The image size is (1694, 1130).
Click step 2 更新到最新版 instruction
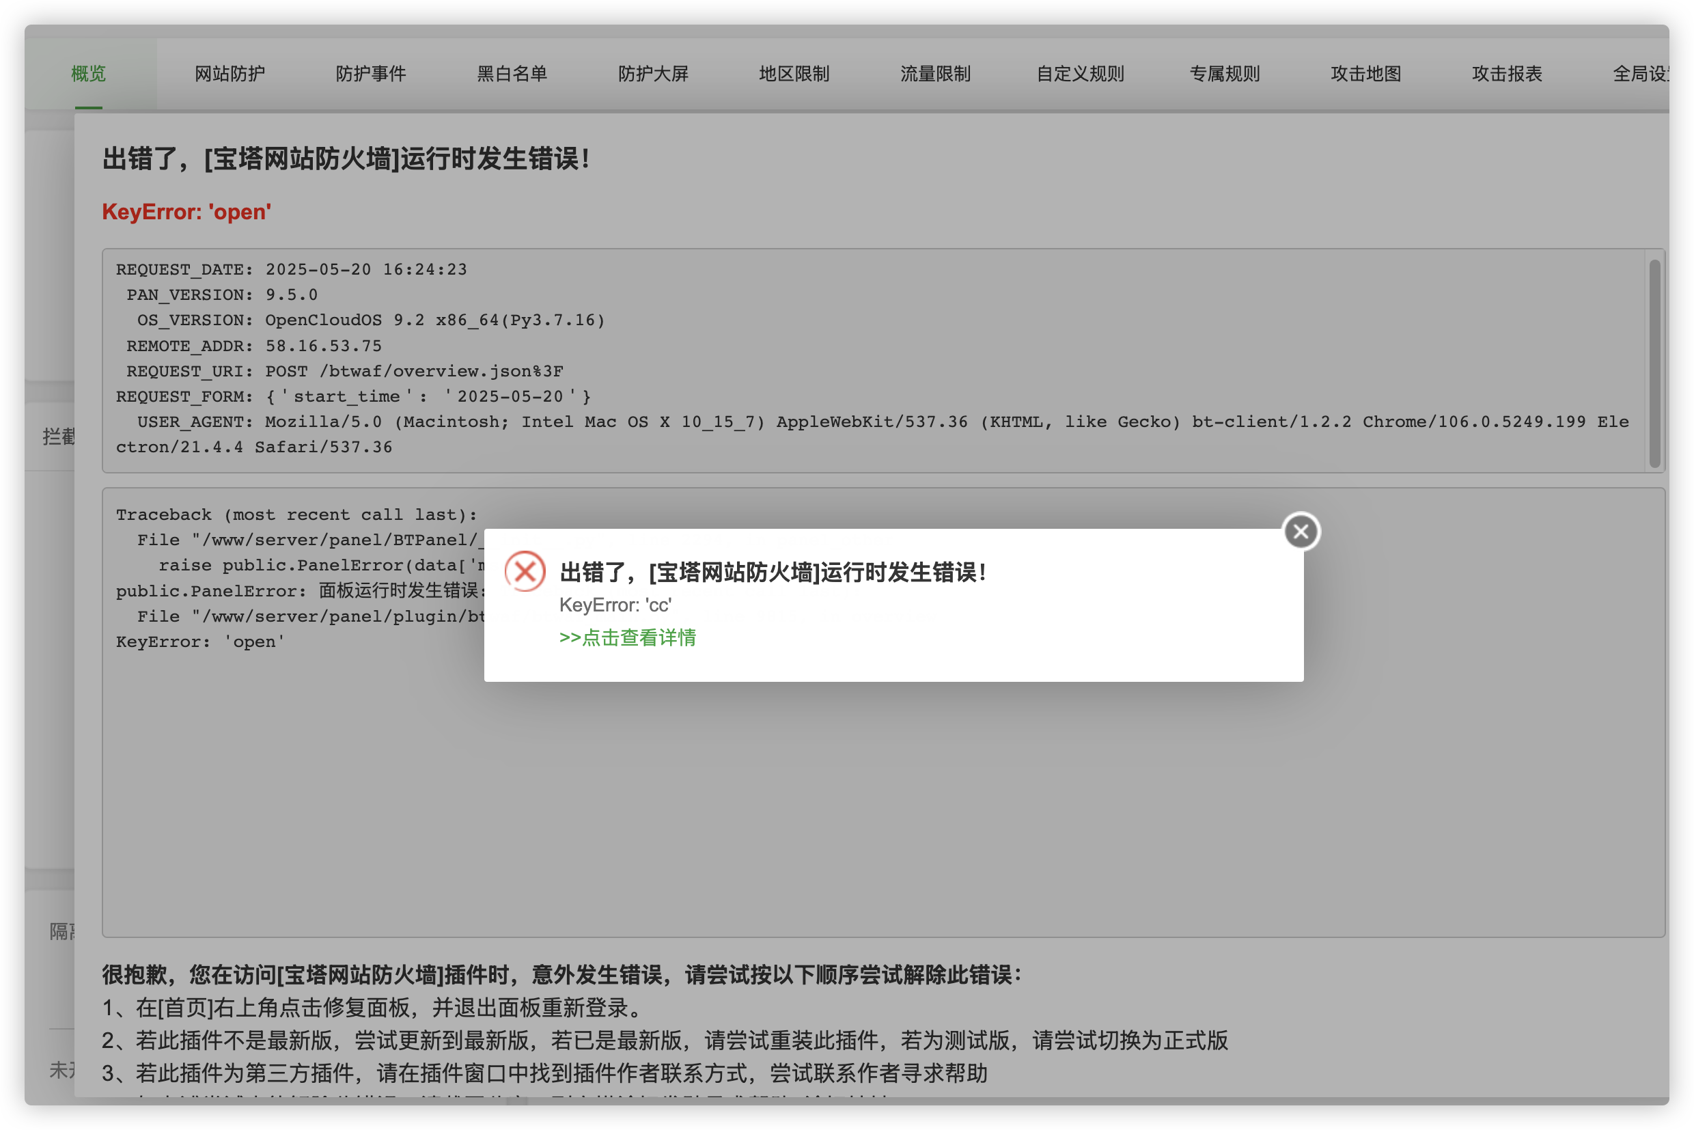pos(665,1041)
